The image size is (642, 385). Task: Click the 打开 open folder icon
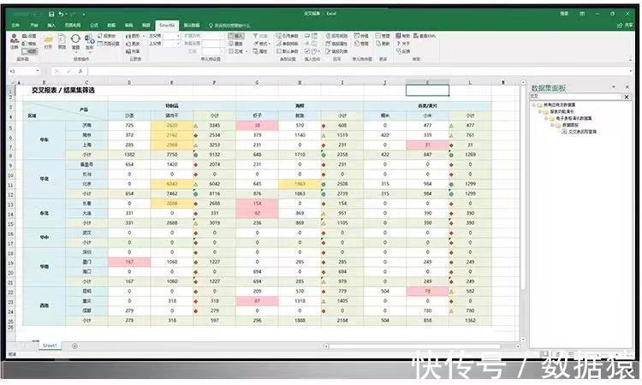pyautogui.click(x=48, y=39)
